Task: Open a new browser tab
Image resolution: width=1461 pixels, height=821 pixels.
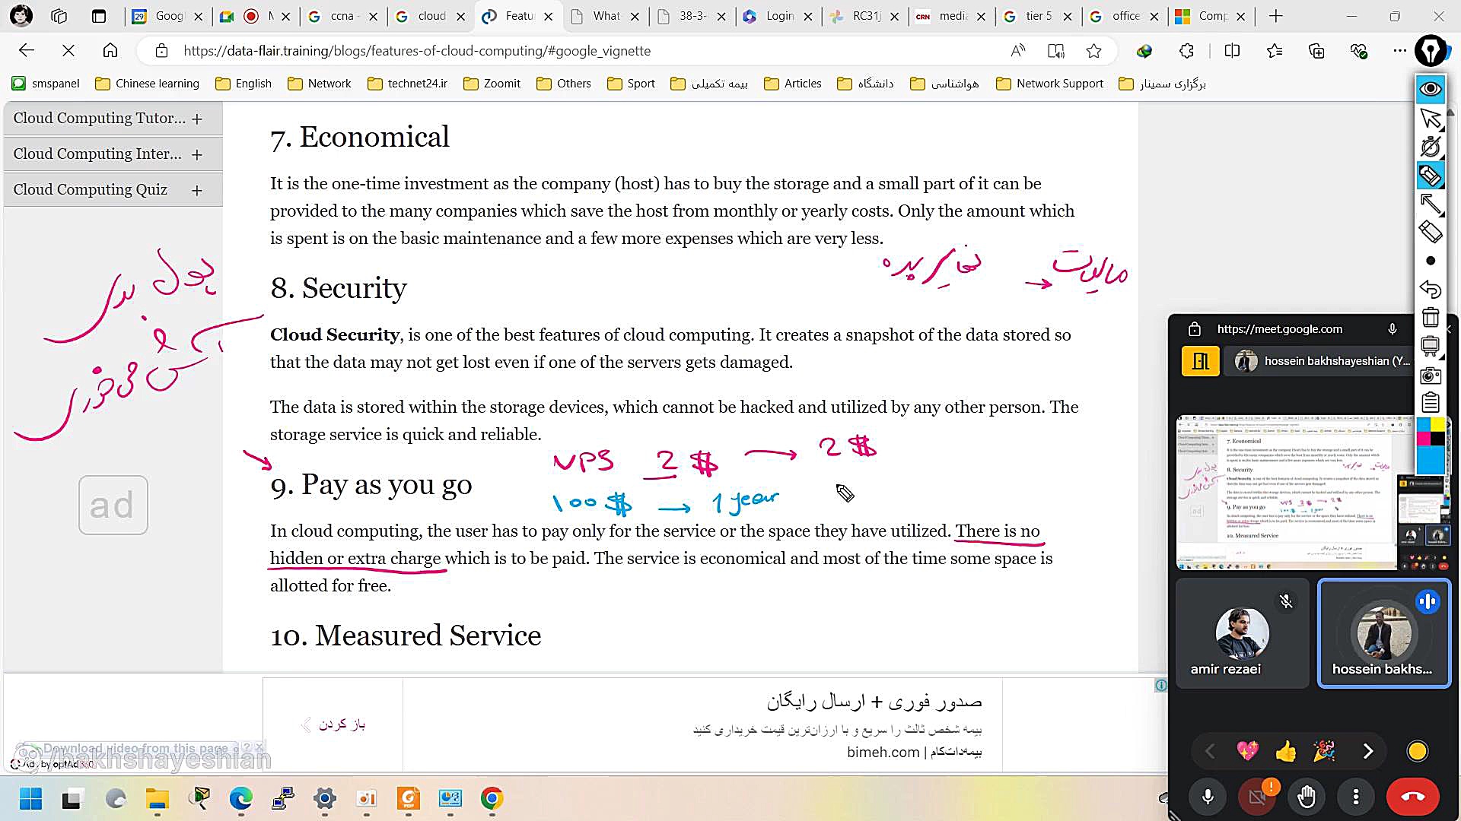Action: point(1276,16)
